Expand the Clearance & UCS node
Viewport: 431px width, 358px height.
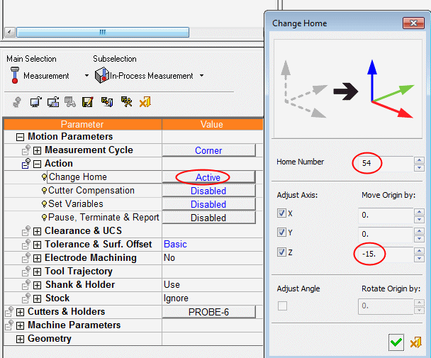(x=37, y=231)
